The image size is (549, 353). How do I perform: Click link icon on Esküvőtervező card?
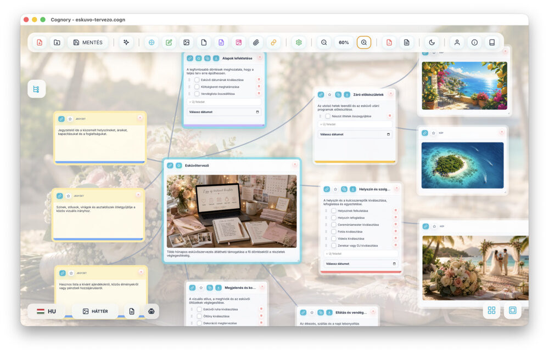pyautogui.click(x=170, y=166)
